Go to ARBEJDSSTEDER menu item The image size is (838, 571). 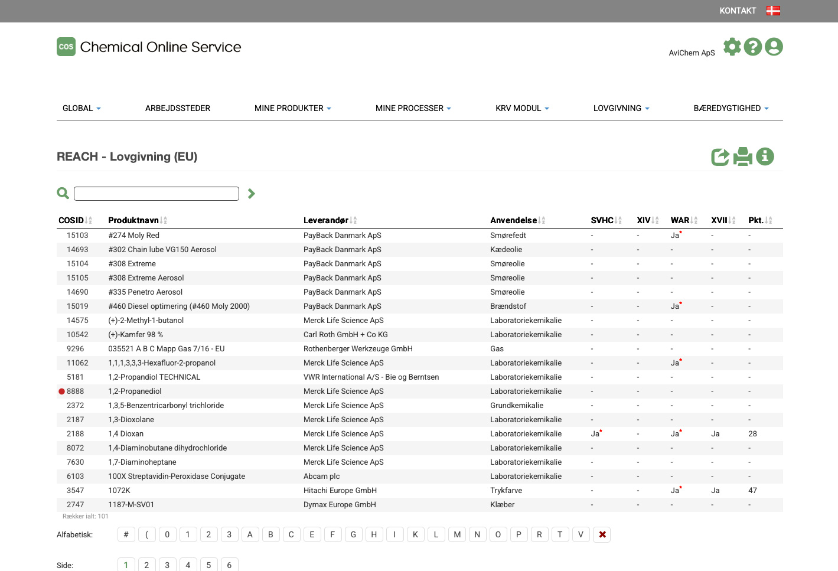click(x=178, y=108)
